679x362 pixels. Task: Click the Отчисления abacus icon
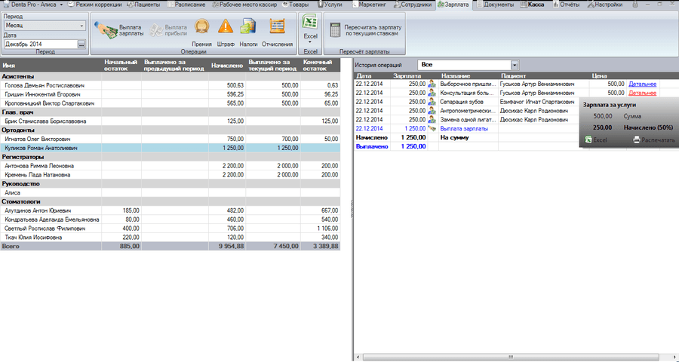click(x=277, y=27)
